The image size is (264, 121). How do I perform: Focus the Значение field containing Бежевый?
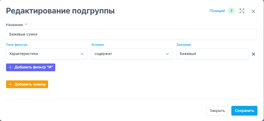point(213,54)
